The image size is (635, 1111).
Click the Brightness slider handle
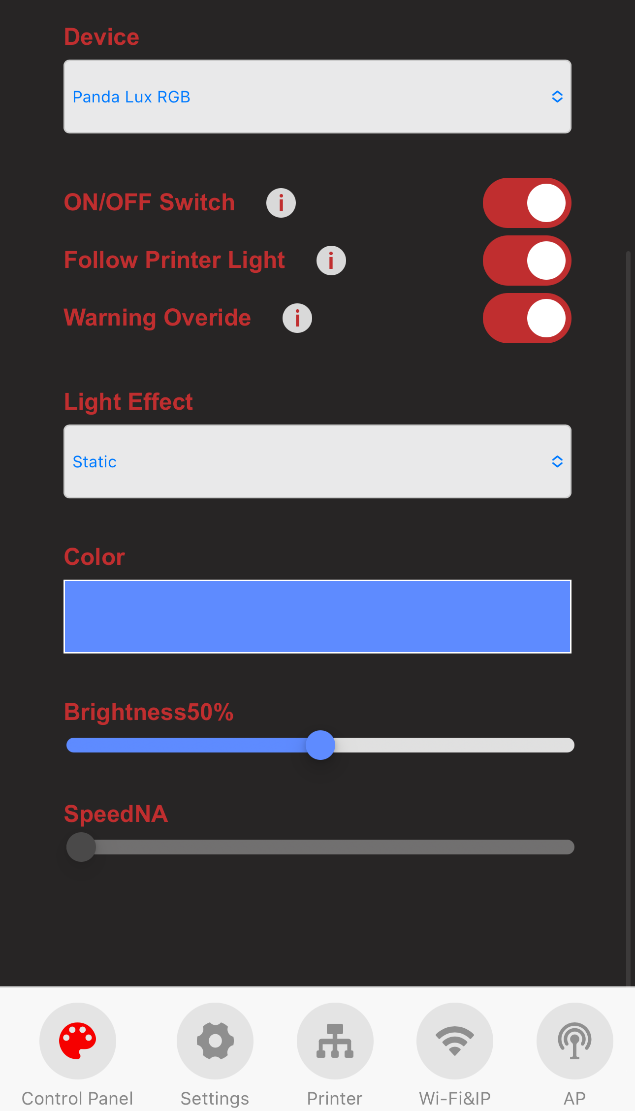click(x=320, y=745)
